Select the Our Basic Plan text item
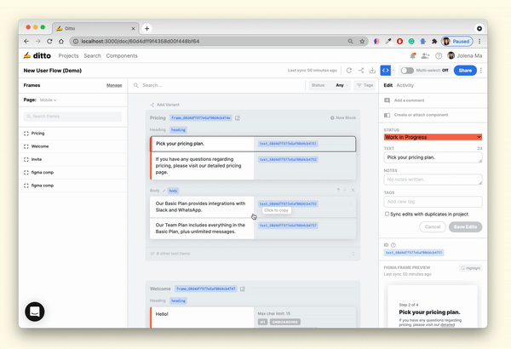511x349 pixels. [253, 207]
